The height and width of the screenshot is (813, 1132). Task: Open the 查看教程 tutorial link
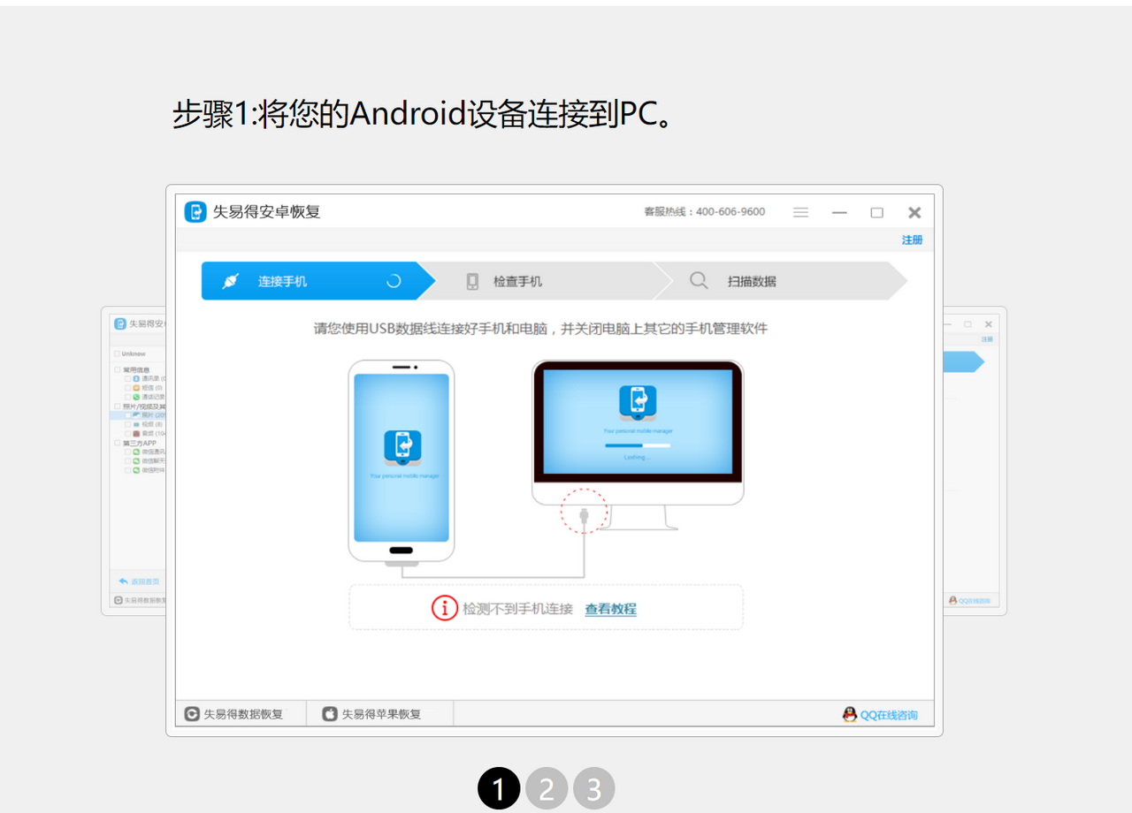(x=610, y=608)
